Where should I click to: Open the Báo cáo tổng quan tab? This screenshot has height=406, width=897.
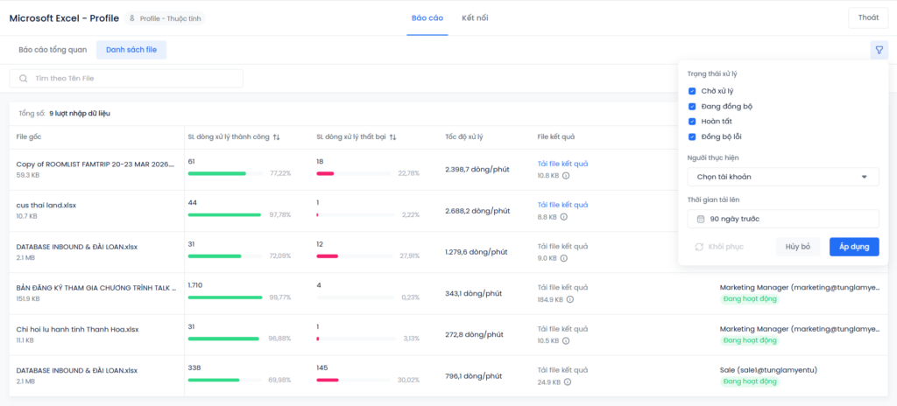coord(53,50)
